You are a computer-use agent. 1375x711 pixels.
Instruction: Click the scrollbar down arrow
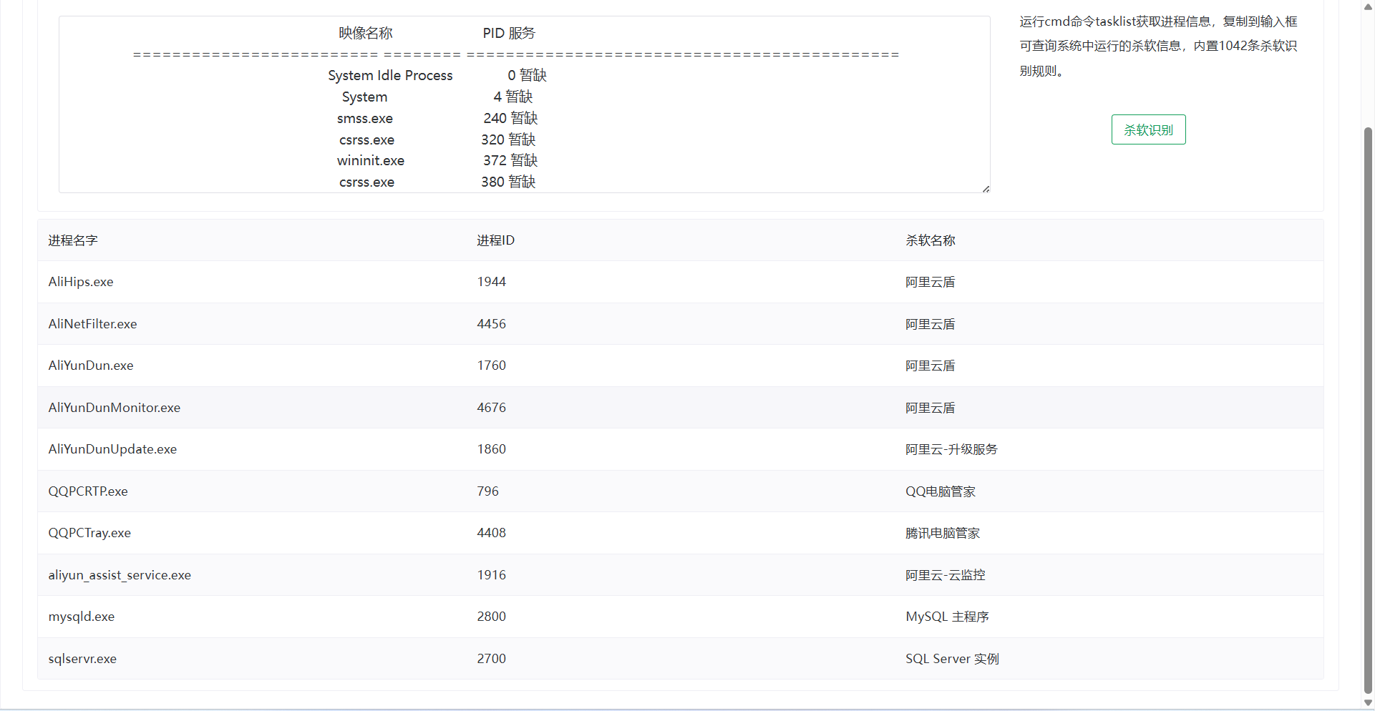[1369, 703]
